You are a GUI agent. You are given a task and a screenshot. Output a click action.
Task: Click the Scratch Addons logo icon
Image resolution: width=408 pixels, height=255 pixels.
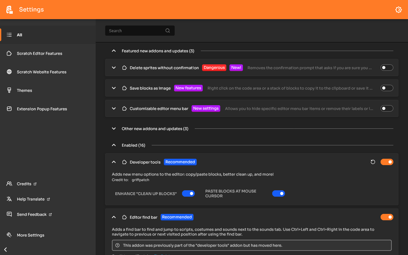point(10,10)
